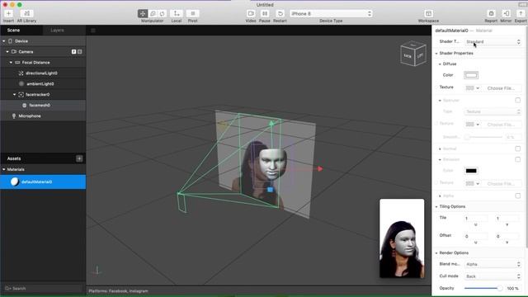This screenshot has width=528, height=297.
Task: Click the viewport hamburger menu icon
Action: pos(93,31)
